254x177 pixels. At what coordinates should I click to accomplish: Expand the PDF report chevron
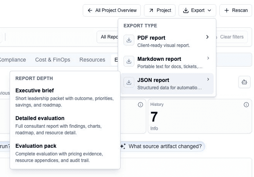[207, 37]
